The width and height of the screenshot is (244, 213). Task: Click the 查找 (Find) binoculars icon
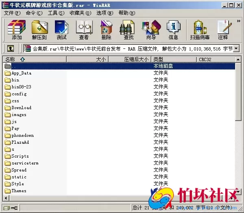(x=128, y=27)
